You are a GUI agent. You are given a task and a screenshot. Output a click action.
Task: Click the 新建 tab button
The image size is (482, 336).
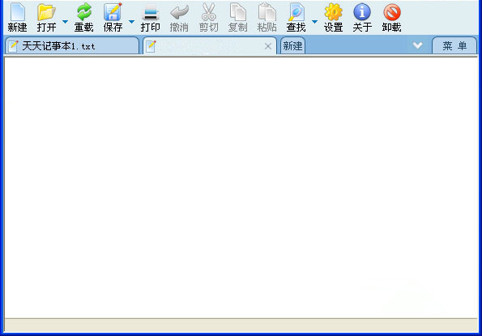292,46
